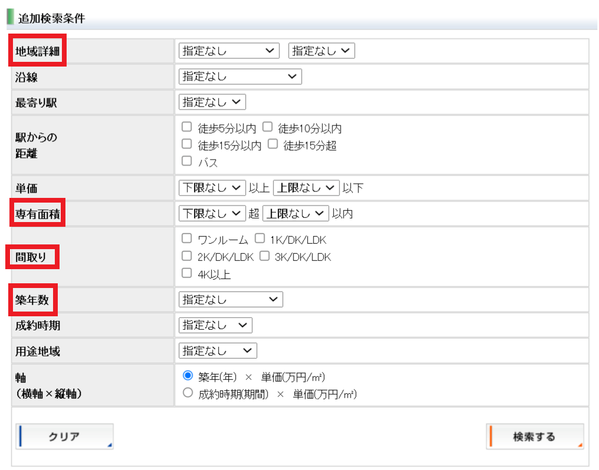Tick the 徒歩10分以内 option
This screenshot has width=599, height=470.
tap(267, 127)
